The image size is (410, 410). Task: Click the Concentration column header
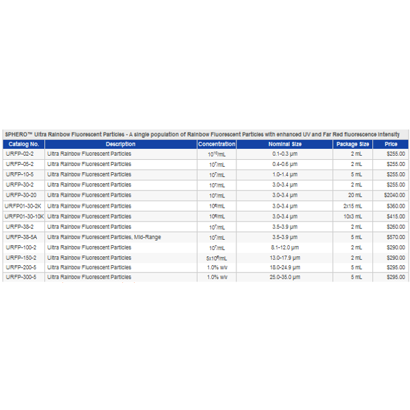click(217, 144)
